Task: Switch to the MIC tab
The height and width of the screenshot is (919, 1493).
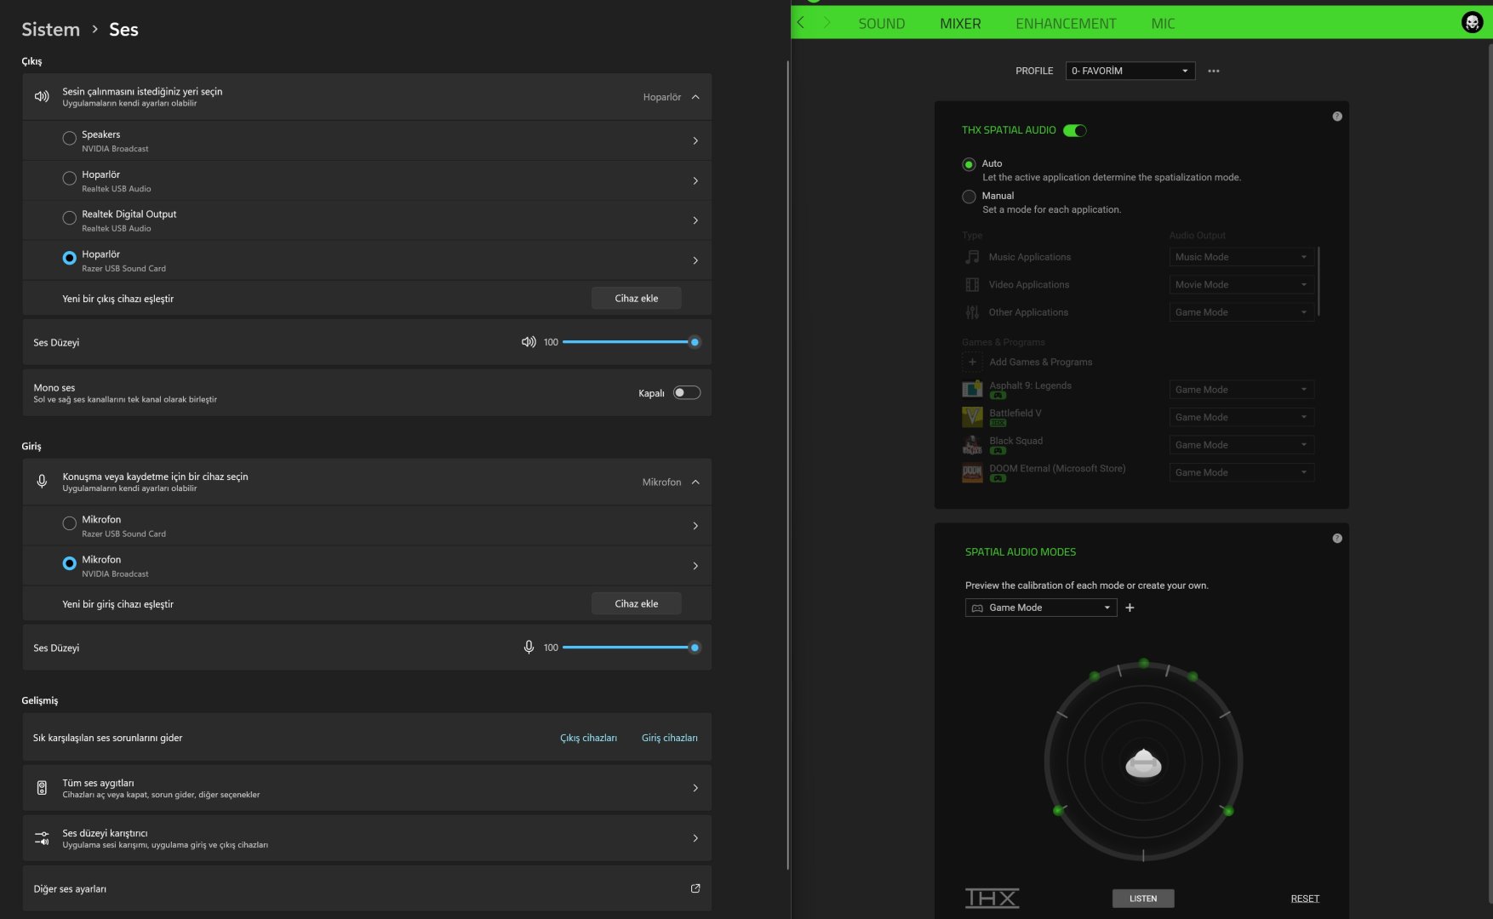Action: pos(1163,24)
